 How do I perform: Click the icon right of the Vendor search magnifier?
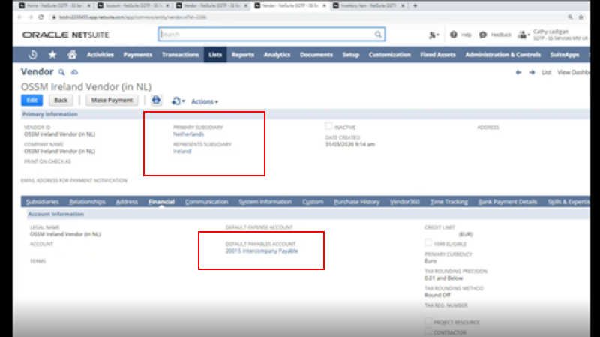[74, 72]
